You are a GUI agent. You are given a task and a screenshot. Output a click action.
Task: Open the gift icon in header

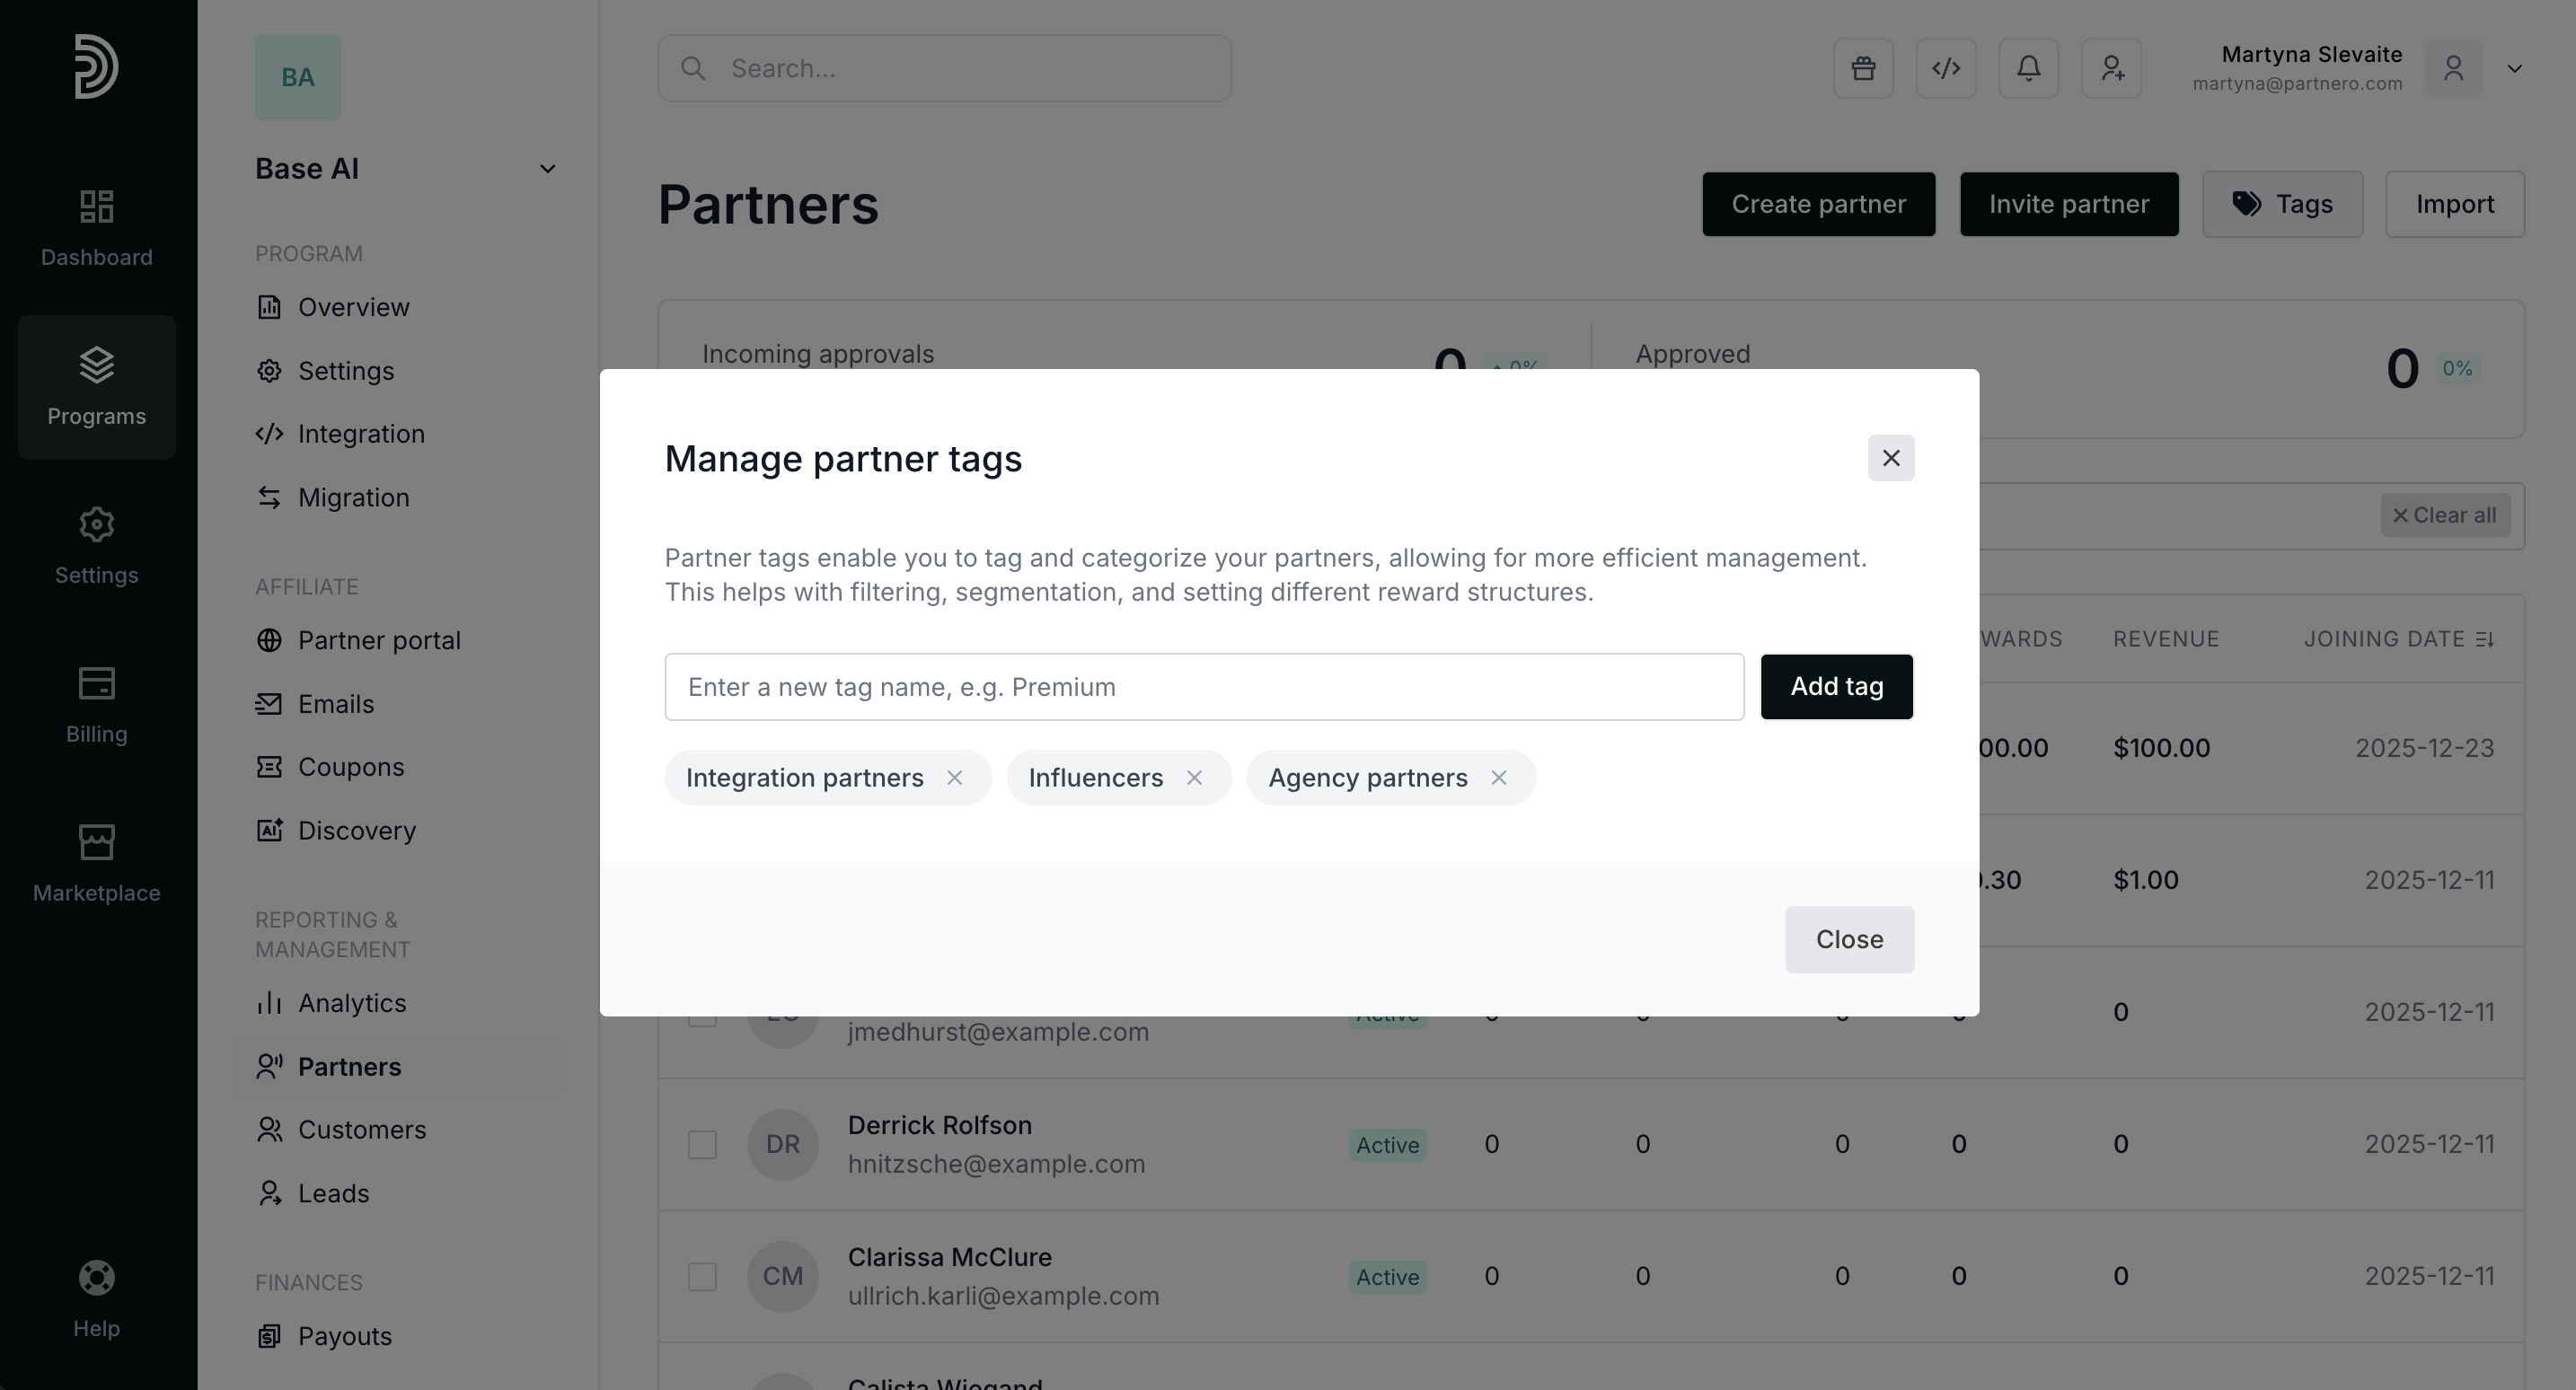[x=1863, y=68]
